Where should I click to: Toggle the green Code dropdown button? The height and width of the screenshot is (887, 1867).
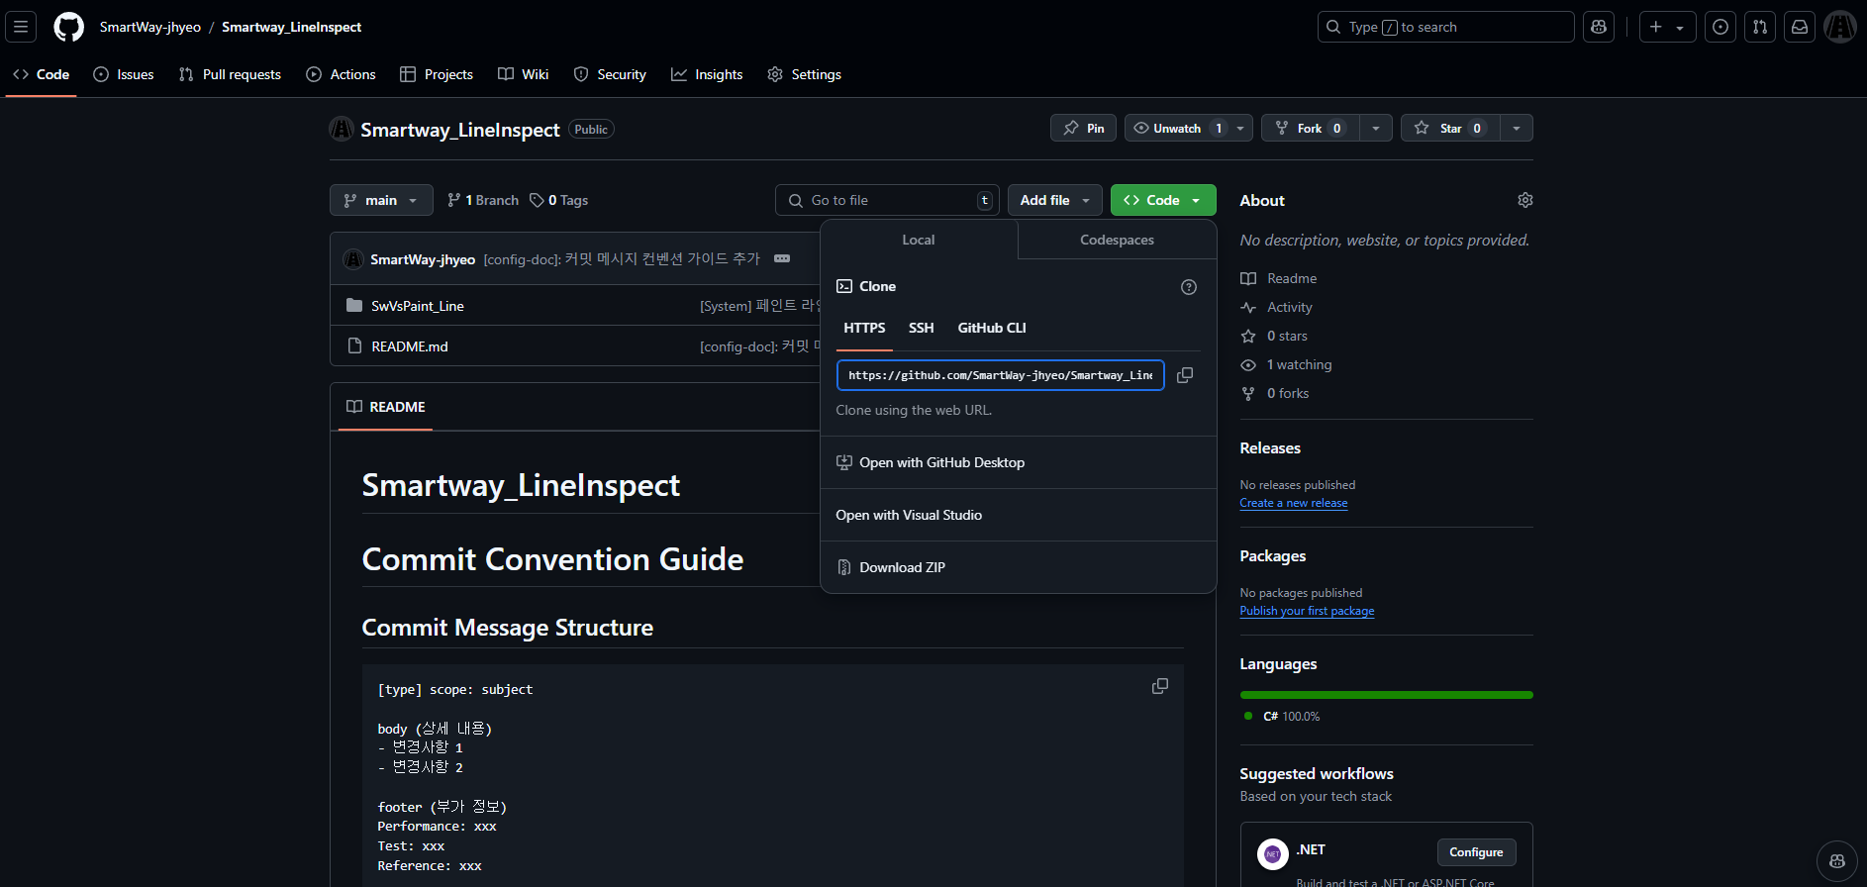click(1163, 200)
